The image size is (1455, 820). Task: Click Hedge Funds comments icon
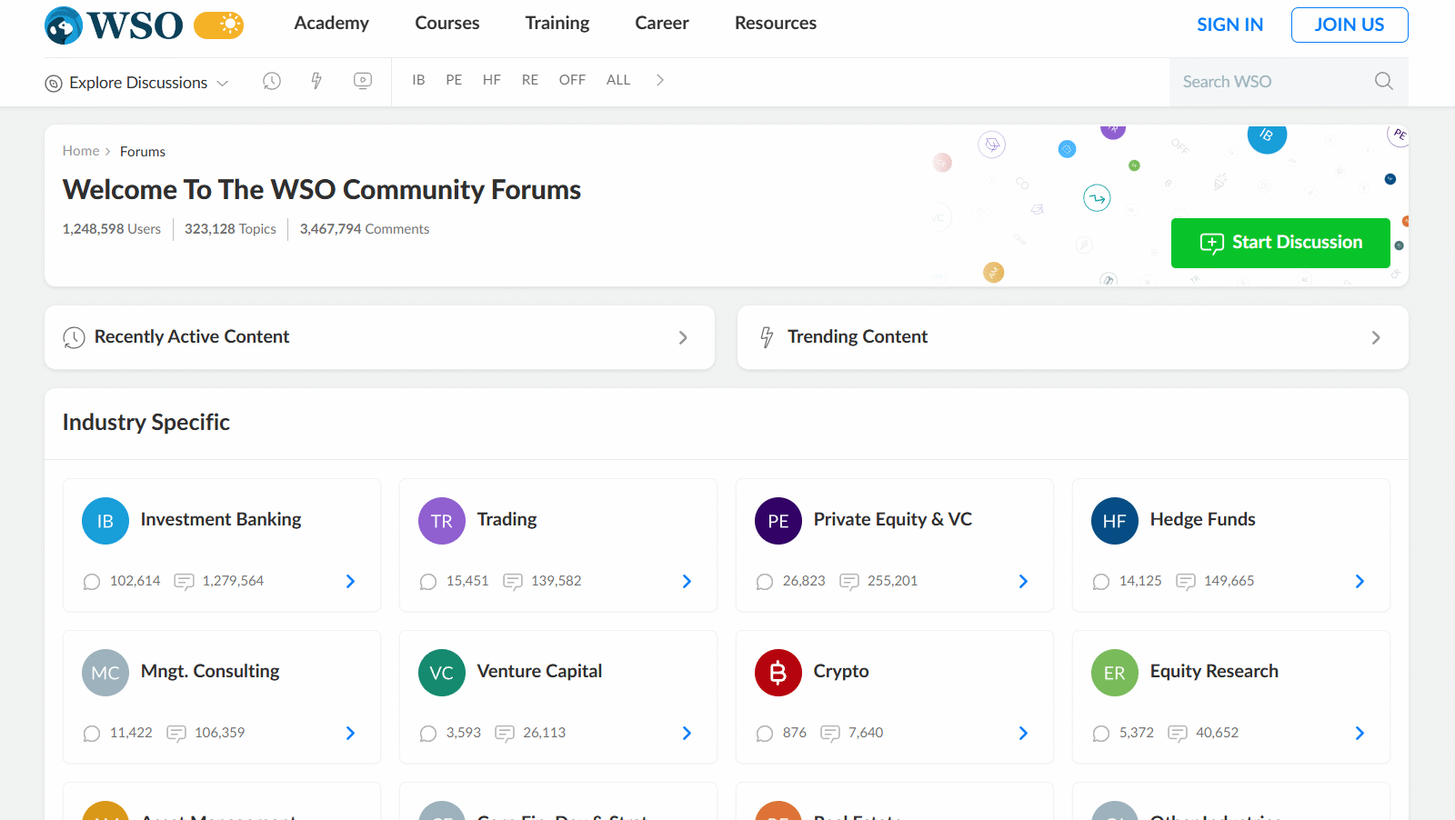(1186, 582)
